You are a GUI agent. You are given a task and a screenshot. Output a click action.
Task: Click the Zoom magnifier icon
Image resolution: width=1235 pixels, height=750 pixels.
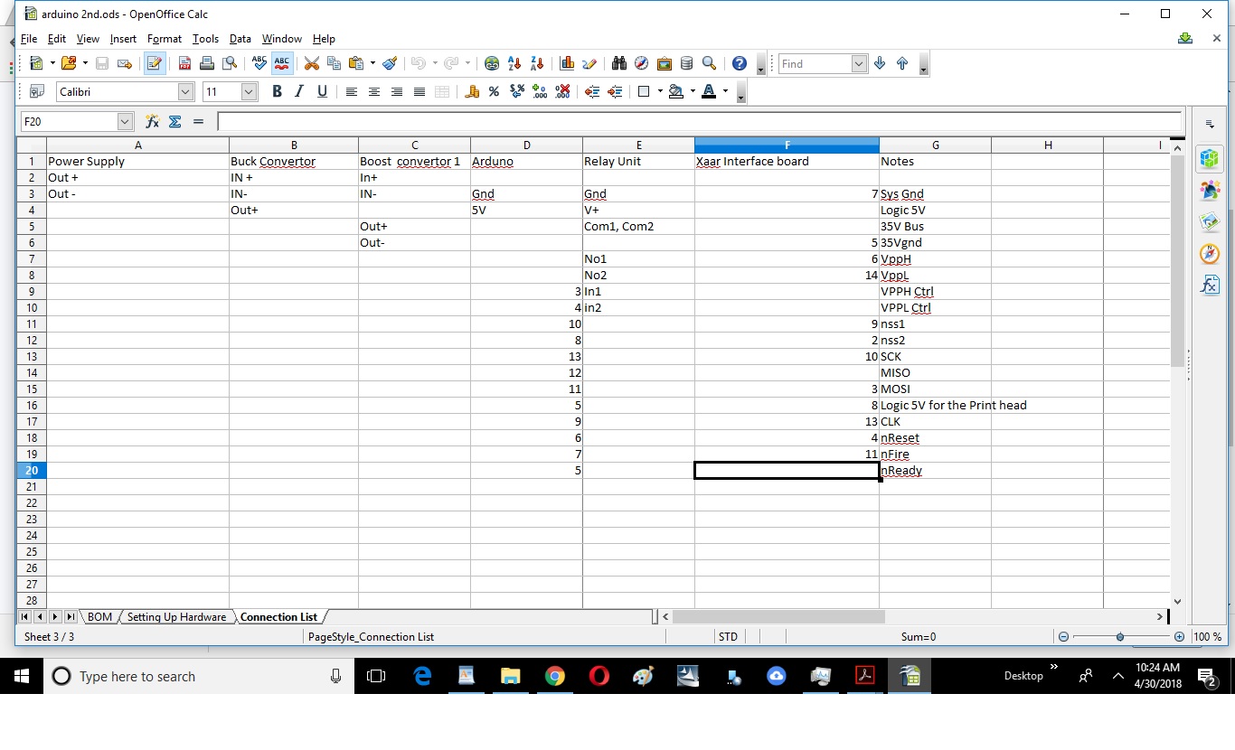[x=710, y=63]
